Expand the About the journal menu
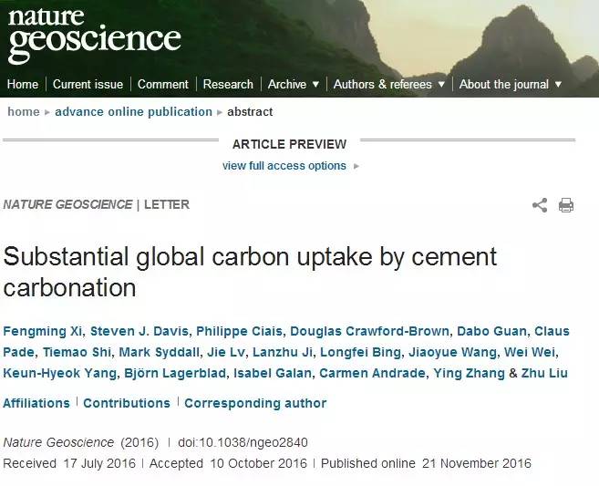Image resolution: width=599 pixels, height=486 pixels. coord(511,84)
